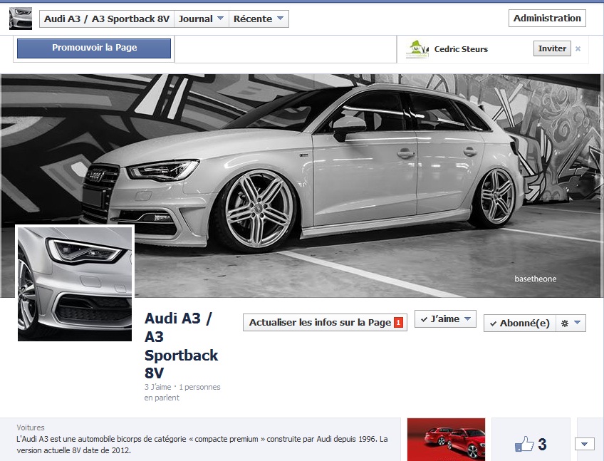Expand the tabs section arrow at bottom right
Screen dimensions: 604x461
(x=584, y=445)
